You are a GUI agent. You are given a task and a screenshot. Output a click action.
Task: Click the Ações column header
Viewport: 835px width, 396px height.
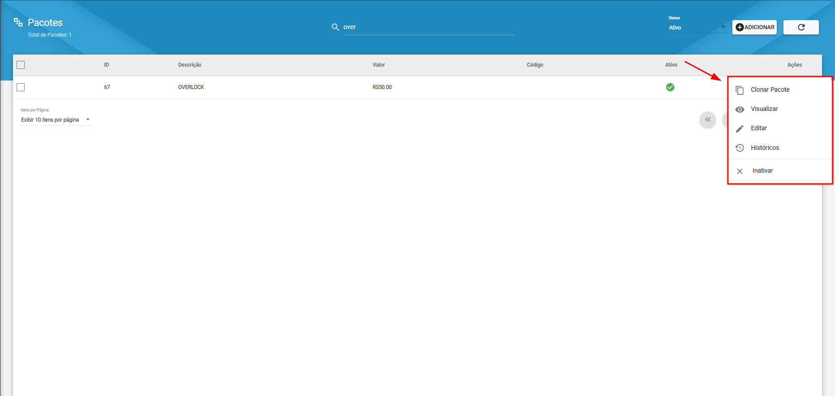pos(795,65)
